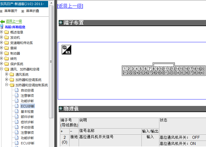Expand the 概述信息 tree node
The width and height of the screenshot is (206, 147).
[x=1, y=32]
